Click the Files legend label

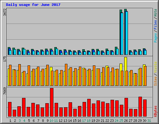[x=155, y=25]
